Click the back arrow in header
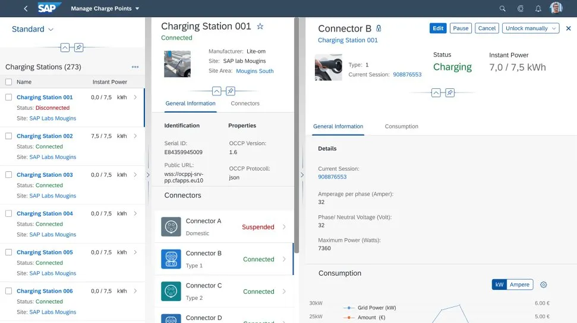 click(x=26, y=9)
